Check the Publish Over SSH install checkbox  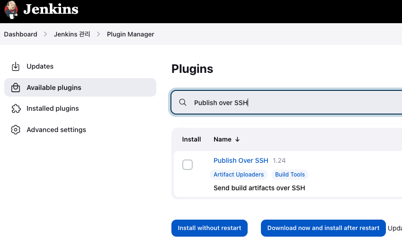[x=188, y=165]
